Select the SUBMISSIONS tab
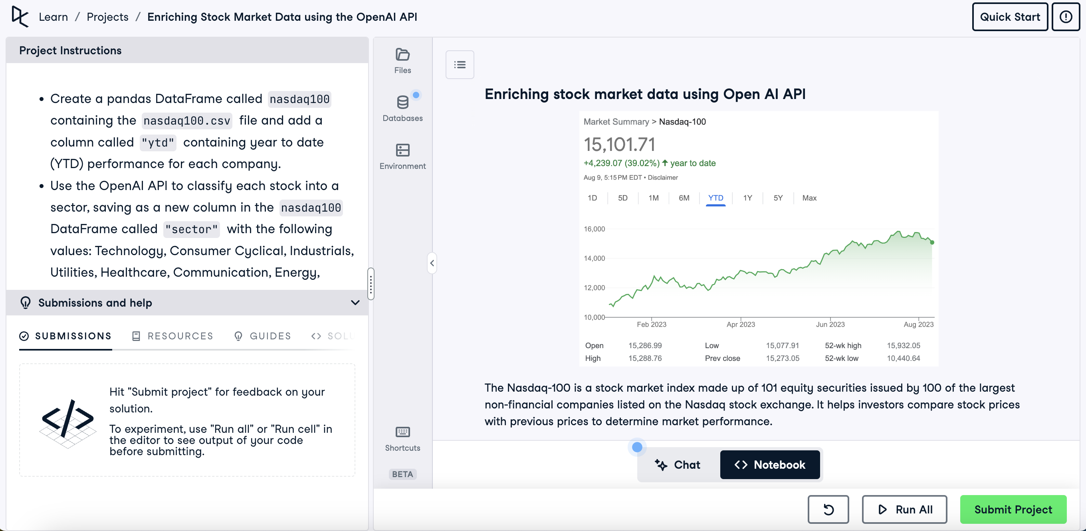The image size is (1086, 531). pos(65,336)
